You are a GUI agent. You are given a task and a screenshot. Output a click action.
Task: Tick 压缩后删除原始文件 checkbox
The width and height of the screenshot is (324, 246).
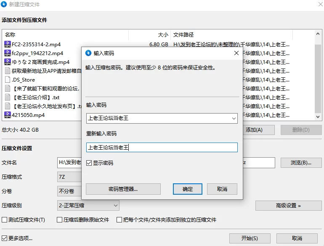(59, 220)
